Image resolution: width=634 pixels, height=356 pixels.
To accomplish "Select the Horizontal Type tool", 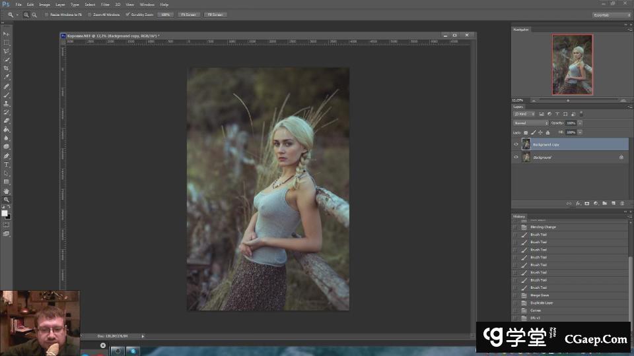I will coord(7,164).
